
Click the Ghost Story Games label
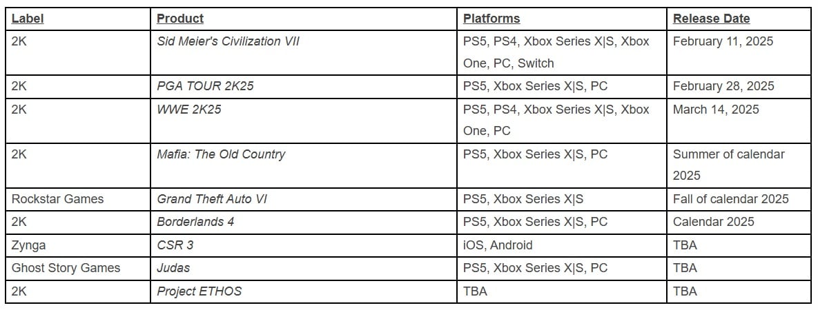point(66,268)
